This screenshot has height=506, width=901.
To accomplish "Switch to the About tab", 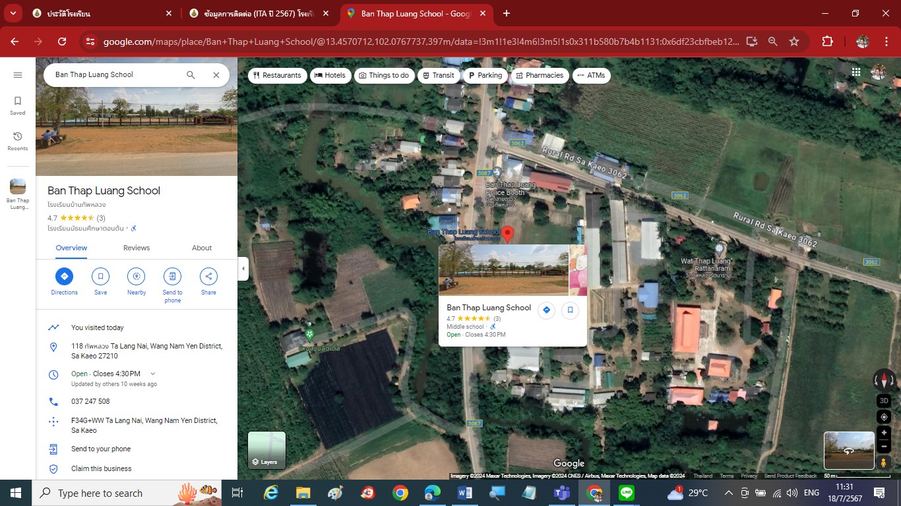I will (x=202, y=248).
